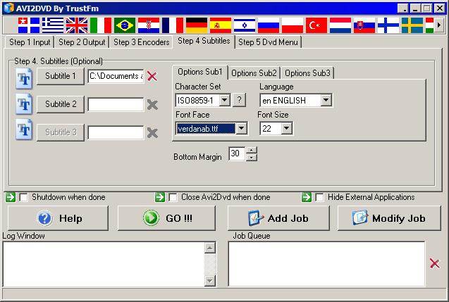Select the quartered red-star and blue-cross flag
Viewport: 449px width, 302px height.
29,25
